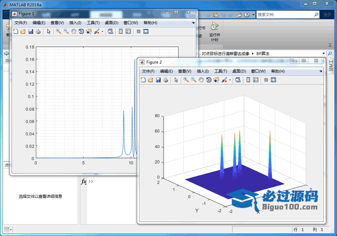Screen dimensions: 337x236
Task: Open 文件(F) menu in Figure 1
Action: point(21,23)
